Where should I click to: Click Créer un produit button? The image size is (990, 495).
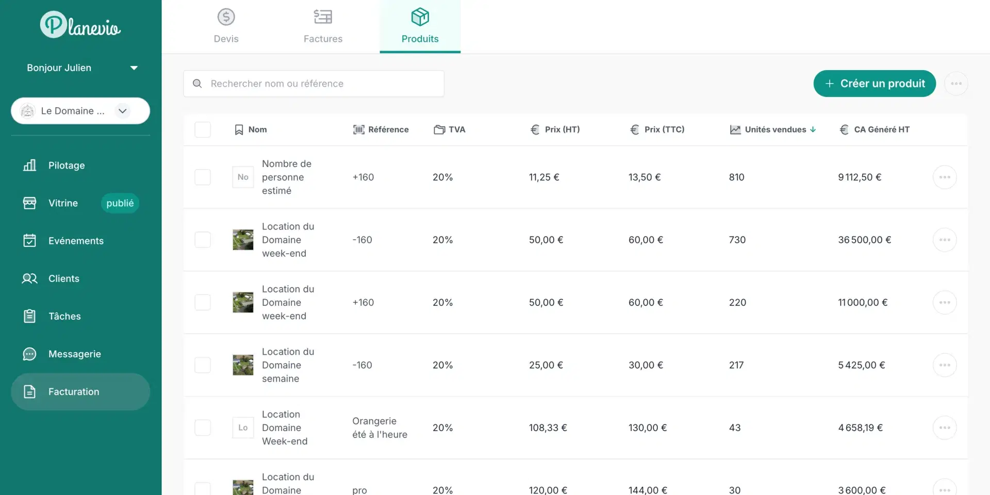874,84
